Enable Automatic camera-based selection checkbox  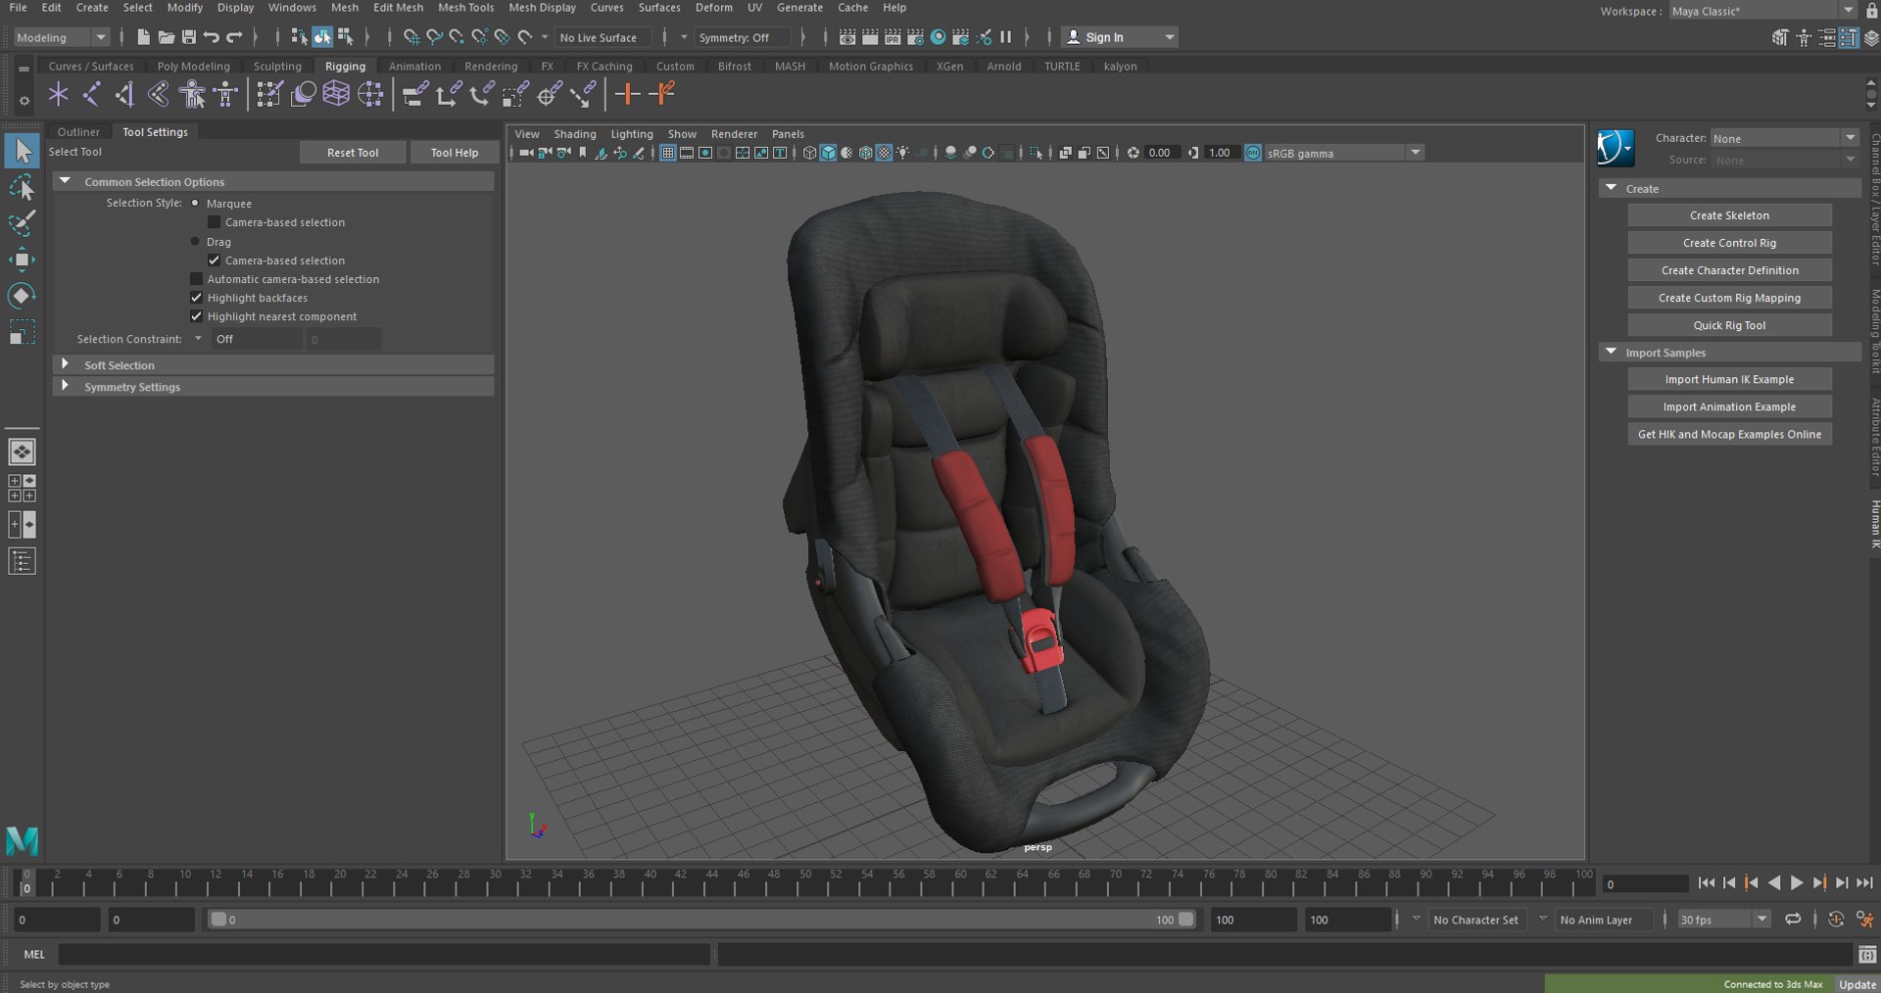point(196,279)
